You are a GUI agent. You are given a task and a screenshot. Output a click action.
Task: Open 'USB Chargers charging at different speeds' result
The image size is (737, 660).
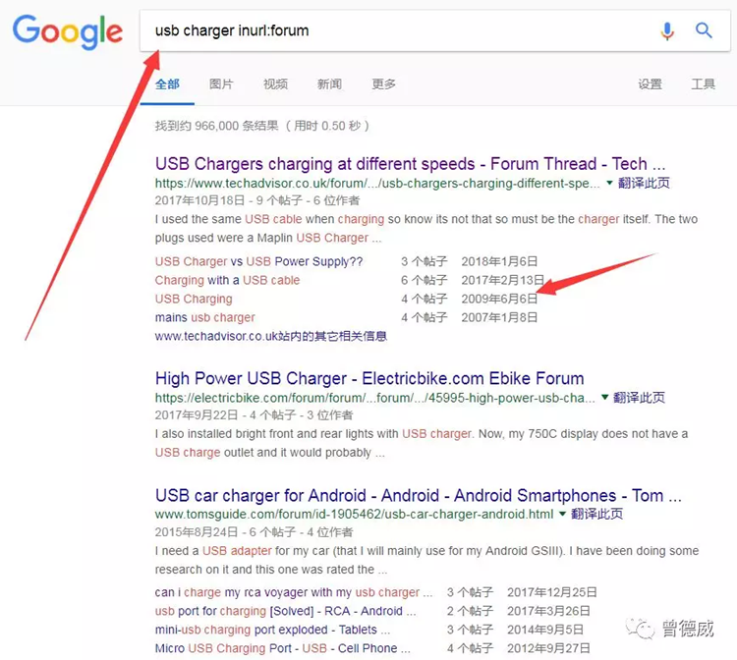coord(411,164)
